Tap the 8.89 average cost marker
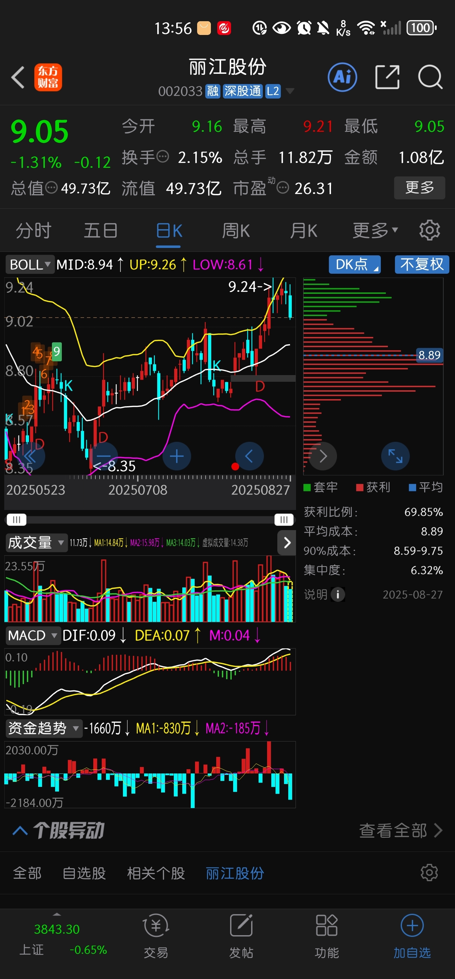This screenshot has height=979, width=455. tap(429, 355)
